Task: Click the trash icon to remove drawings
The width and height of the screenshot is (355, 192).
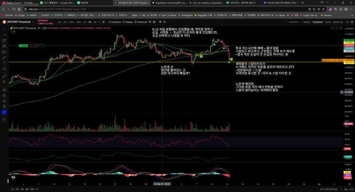Action: (4, 120)
